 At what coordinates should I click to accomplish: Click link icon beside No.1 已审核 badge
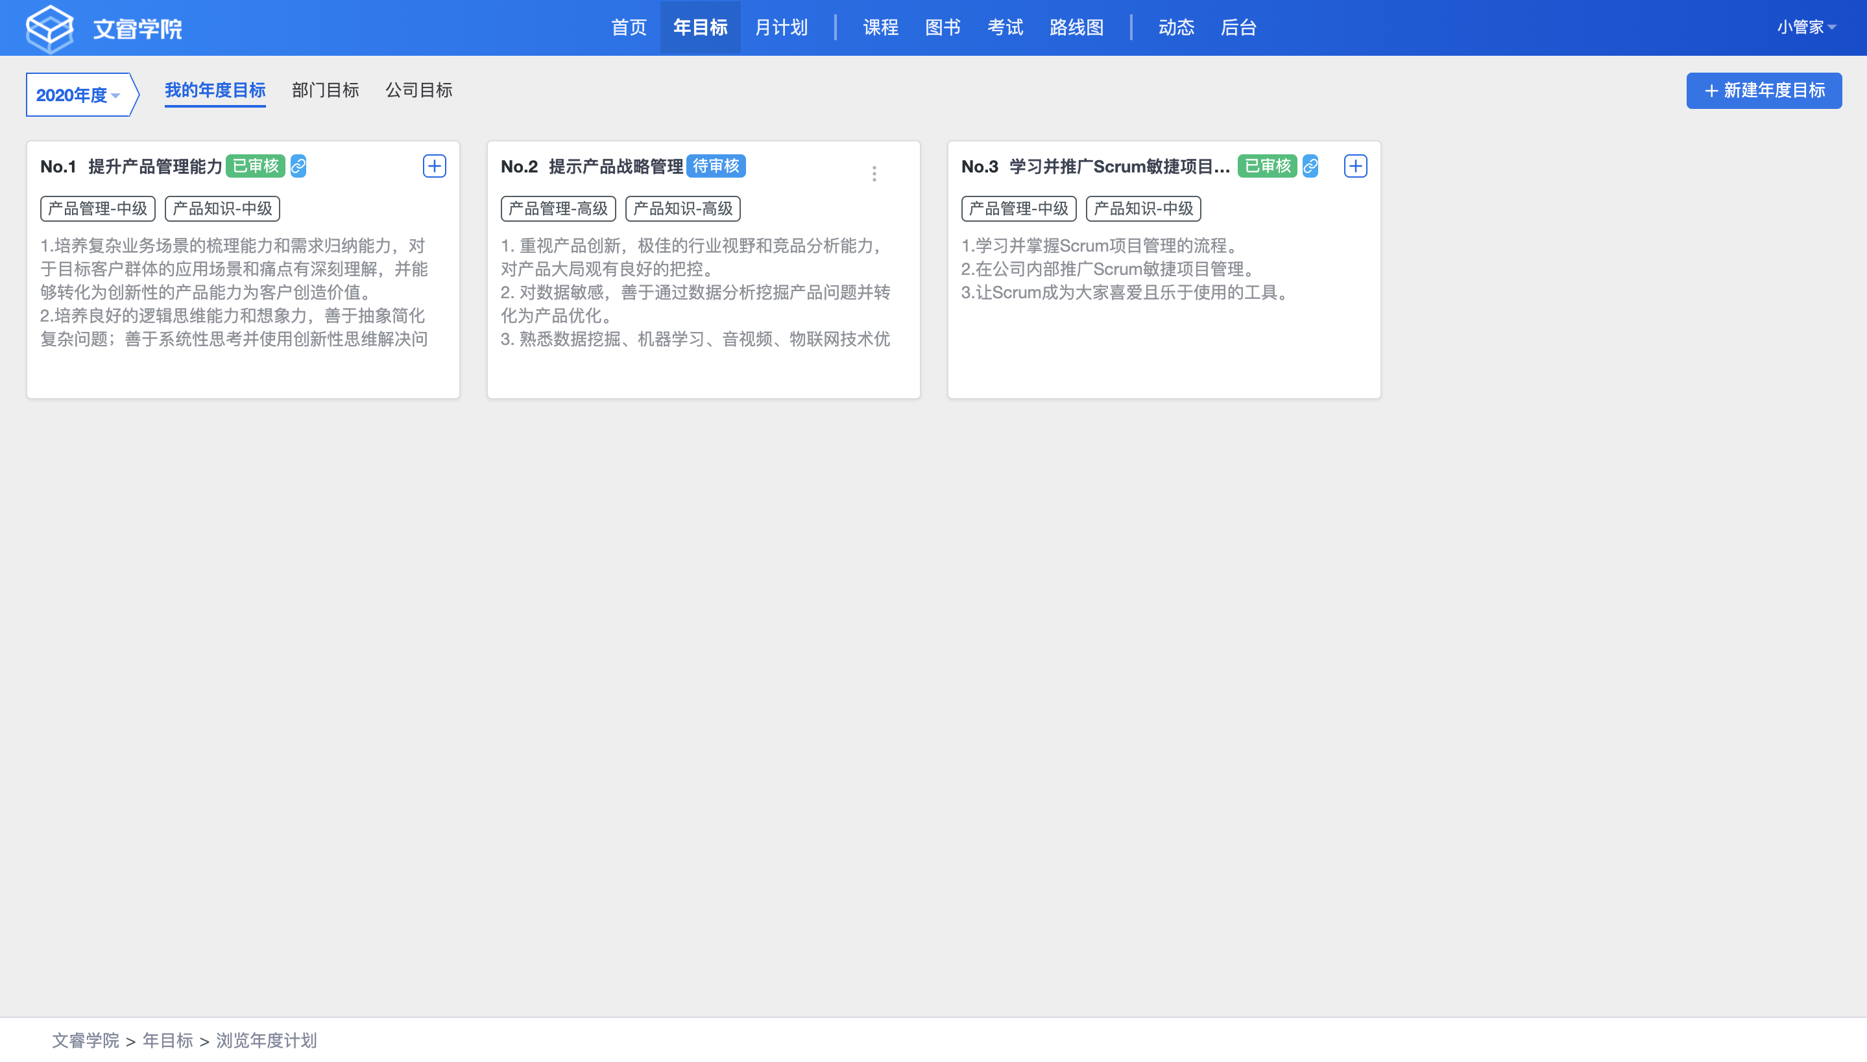click(298, 166)
